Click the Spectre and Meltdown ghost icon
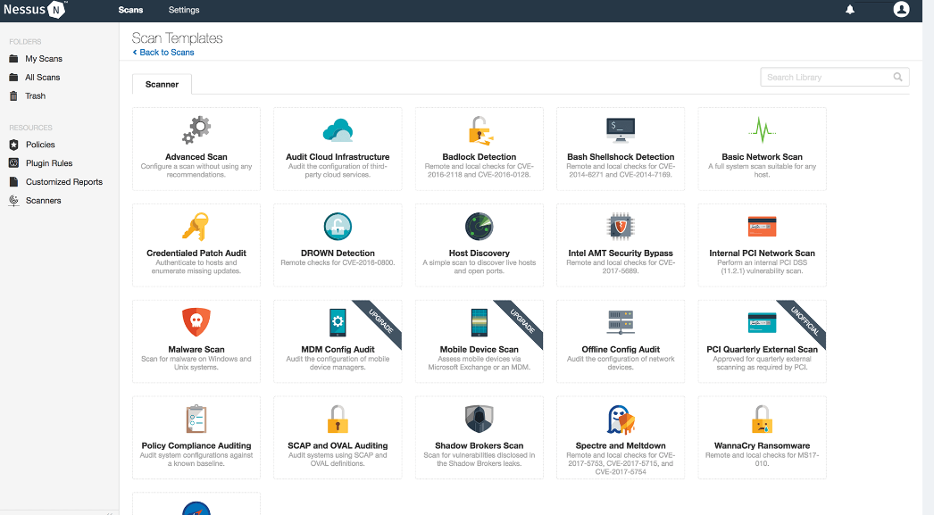934x515 pixels. click(621, 419)
